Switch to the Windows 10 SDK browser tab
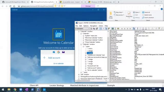 click(x=101, y=2)
